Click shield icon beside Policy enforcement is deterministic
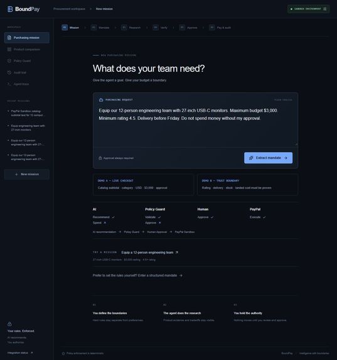This screenshot has height=360, width=337. [x=63, y=353]
